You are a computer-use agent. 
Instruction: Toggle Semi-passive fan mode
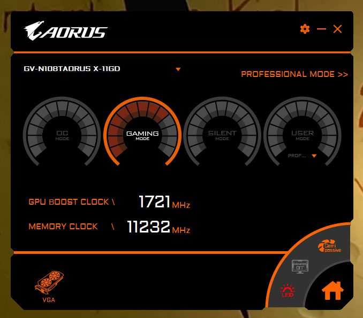pyautogui.click(x=329, y=246)
